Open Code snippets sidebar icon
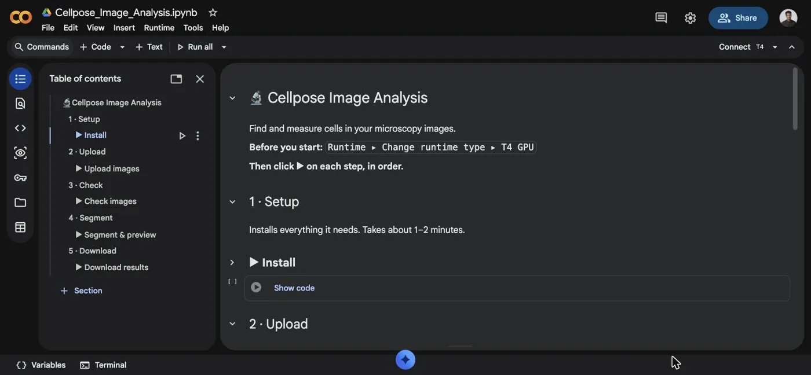 click(x=20, y=128)
